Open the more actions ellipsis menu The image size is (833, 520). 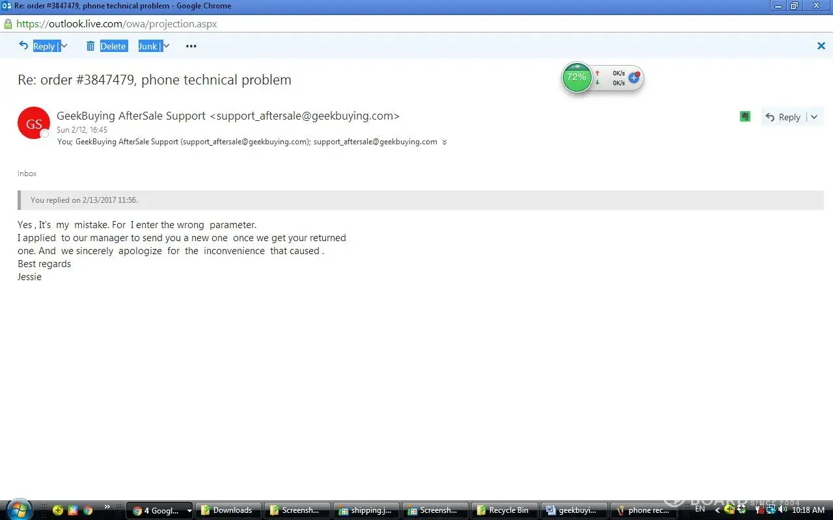(191, 46)
